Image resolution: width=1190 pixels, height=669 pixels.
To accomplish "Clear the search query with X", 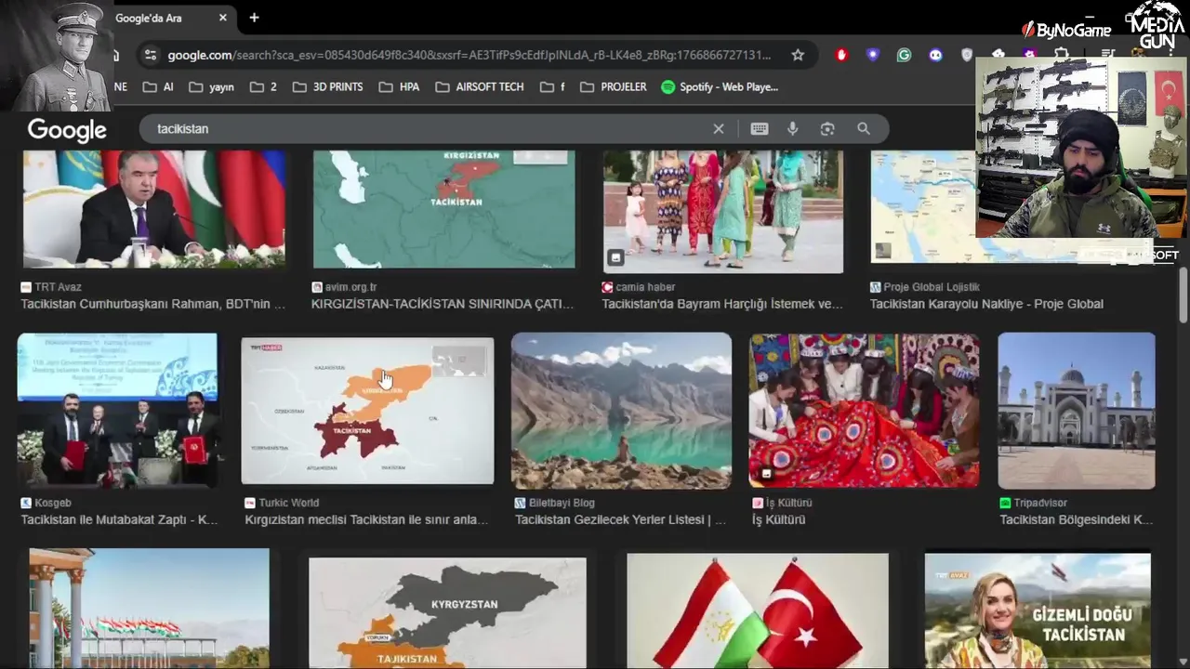I will [x=719, y=129].
